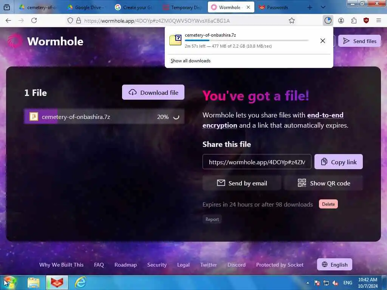Bookmark this page with the star icon
Viewport: 387px width, 290px height.
[292, 20]
